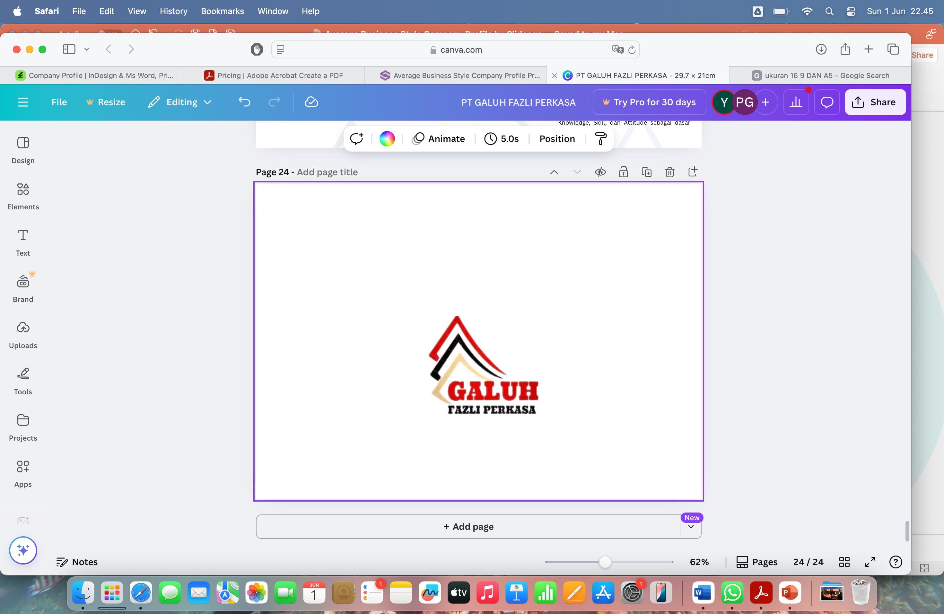Screen dimensions: 944x614
Task: Click the Add page button
Action: click(x=468, y=527)
